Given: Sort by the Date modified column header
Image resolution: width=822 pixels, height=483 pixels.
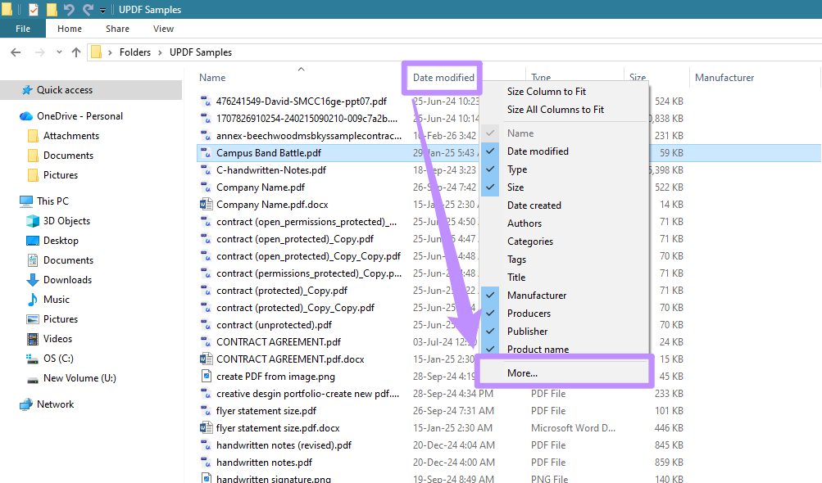Looking at the screenshot, I should 443,78.
